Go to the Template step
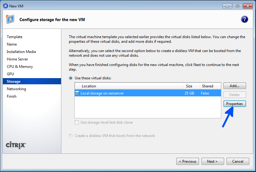The height and width of the screenshot is (172, 256). (15, 37)
